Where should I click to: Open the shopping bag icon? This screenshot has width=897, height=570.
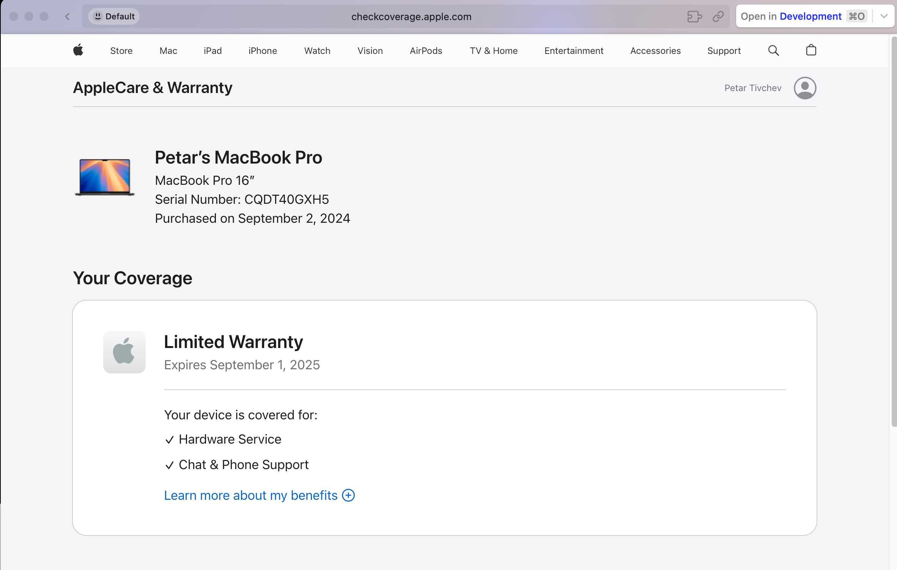pos(811,50)
